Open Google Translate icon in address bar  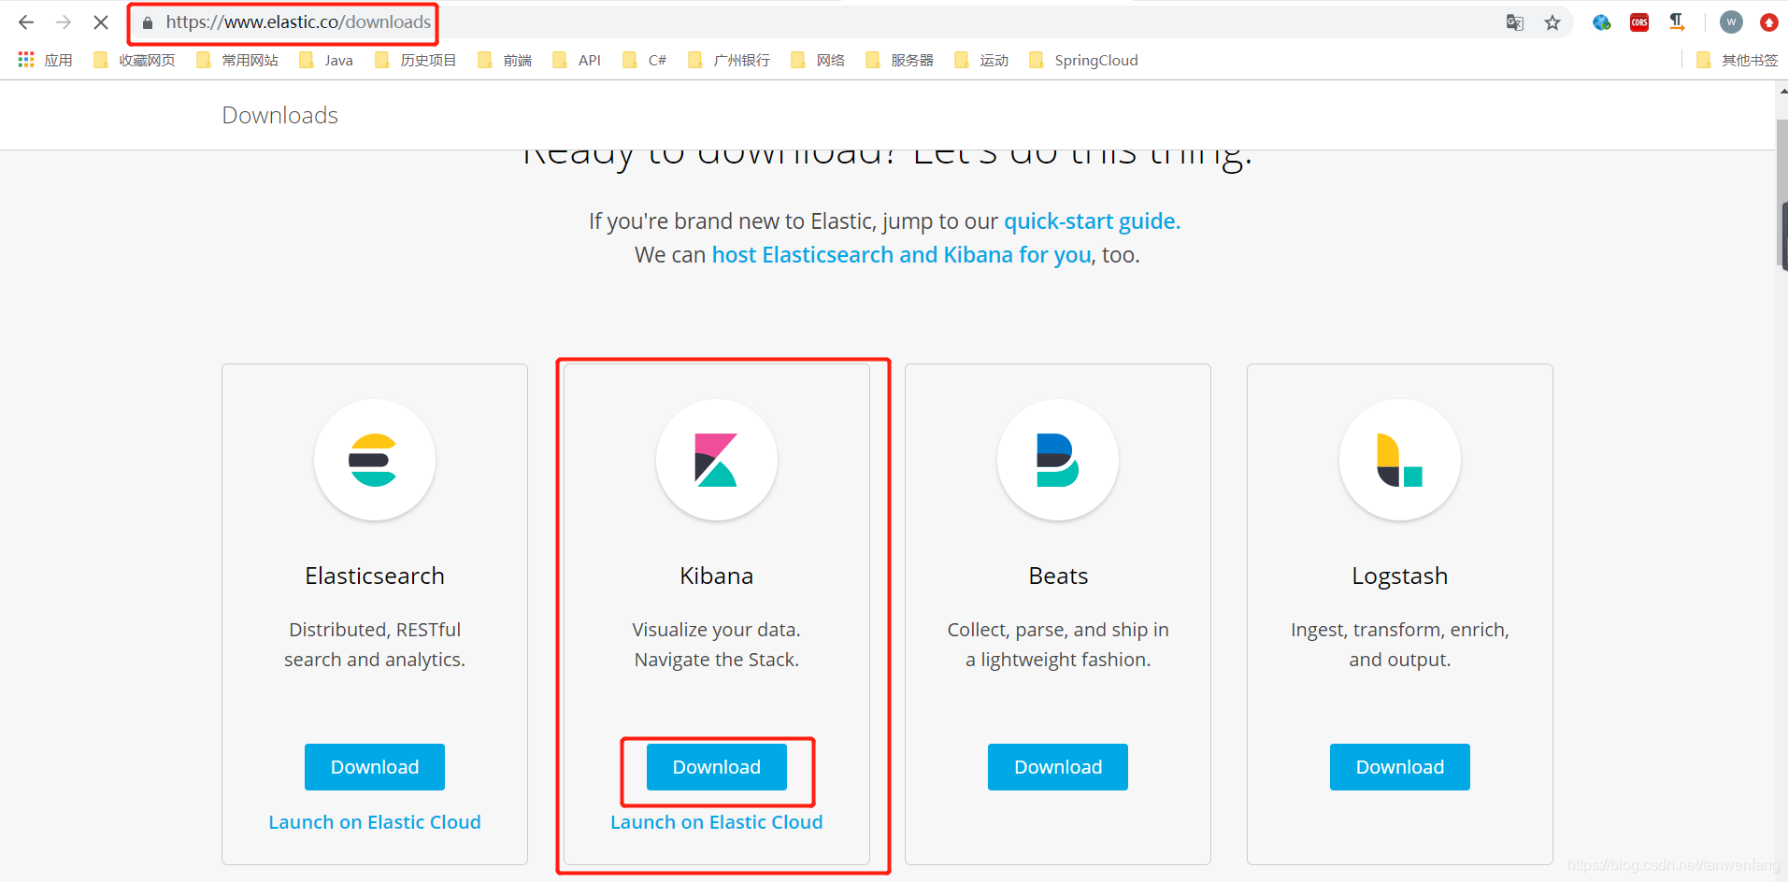click(1515, 22)
